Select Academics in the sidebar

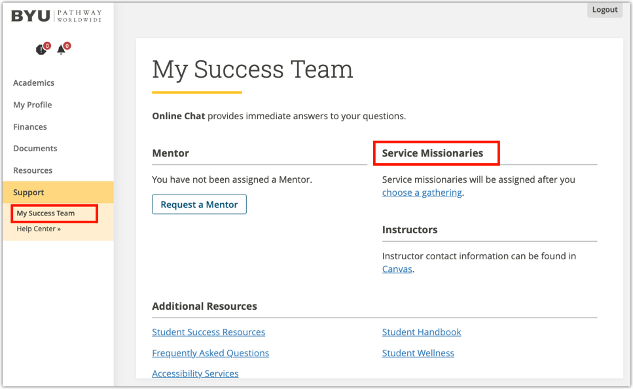click(x=33, y=83)
